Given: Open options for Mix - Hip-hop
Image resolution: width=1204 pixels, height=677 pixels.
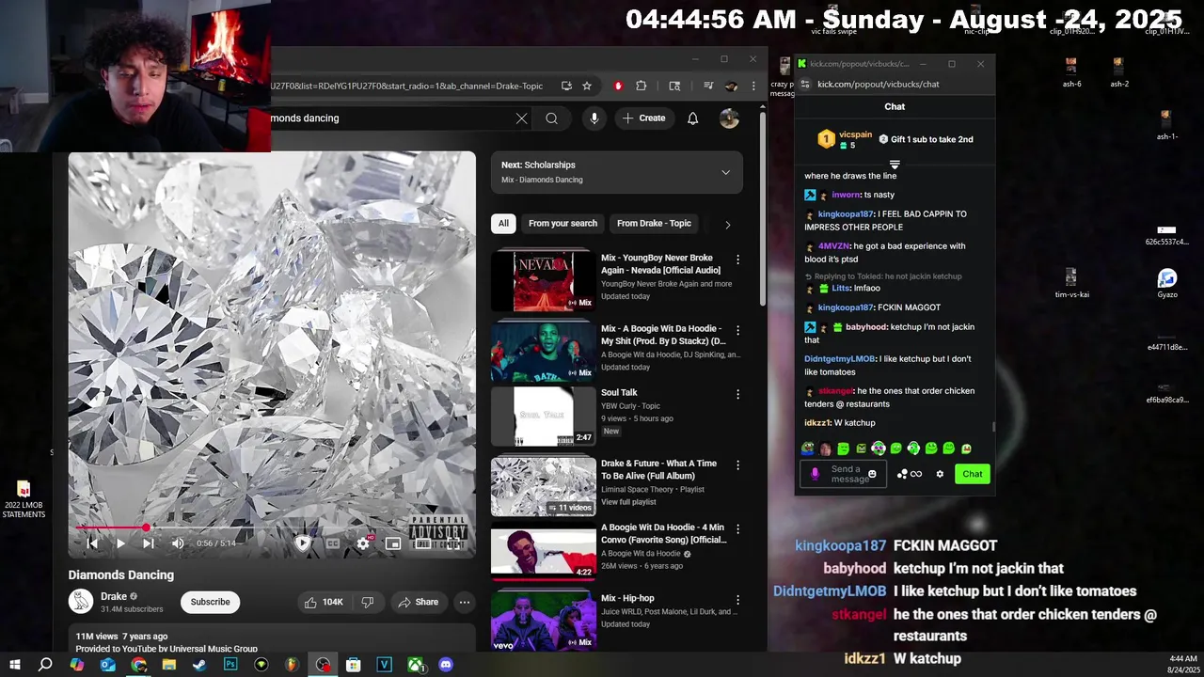Looking at the screenshot, I should click(737, 600).
